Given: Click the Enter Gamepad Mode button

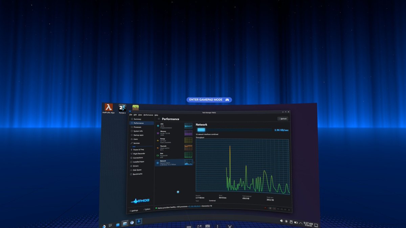Looking at the screenshot, I should (x=209, y=100).
